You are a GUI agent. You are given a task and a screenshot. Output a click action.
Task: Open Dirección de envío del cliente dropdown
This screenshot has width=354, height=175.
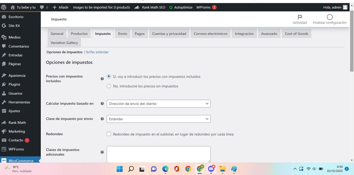pos(158,104)
